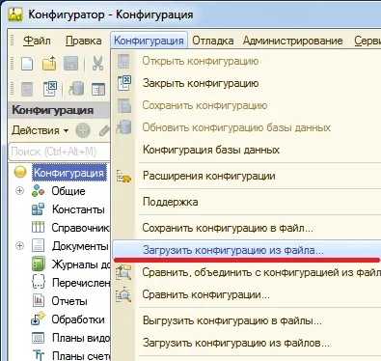This screenshot has height=361, width=381.
Task: Click the Планы счетов T-accounts icon
Action: 39,355
